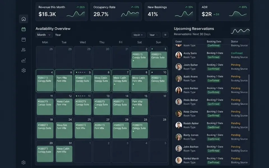Open the booking on day 20

[45, 154]
